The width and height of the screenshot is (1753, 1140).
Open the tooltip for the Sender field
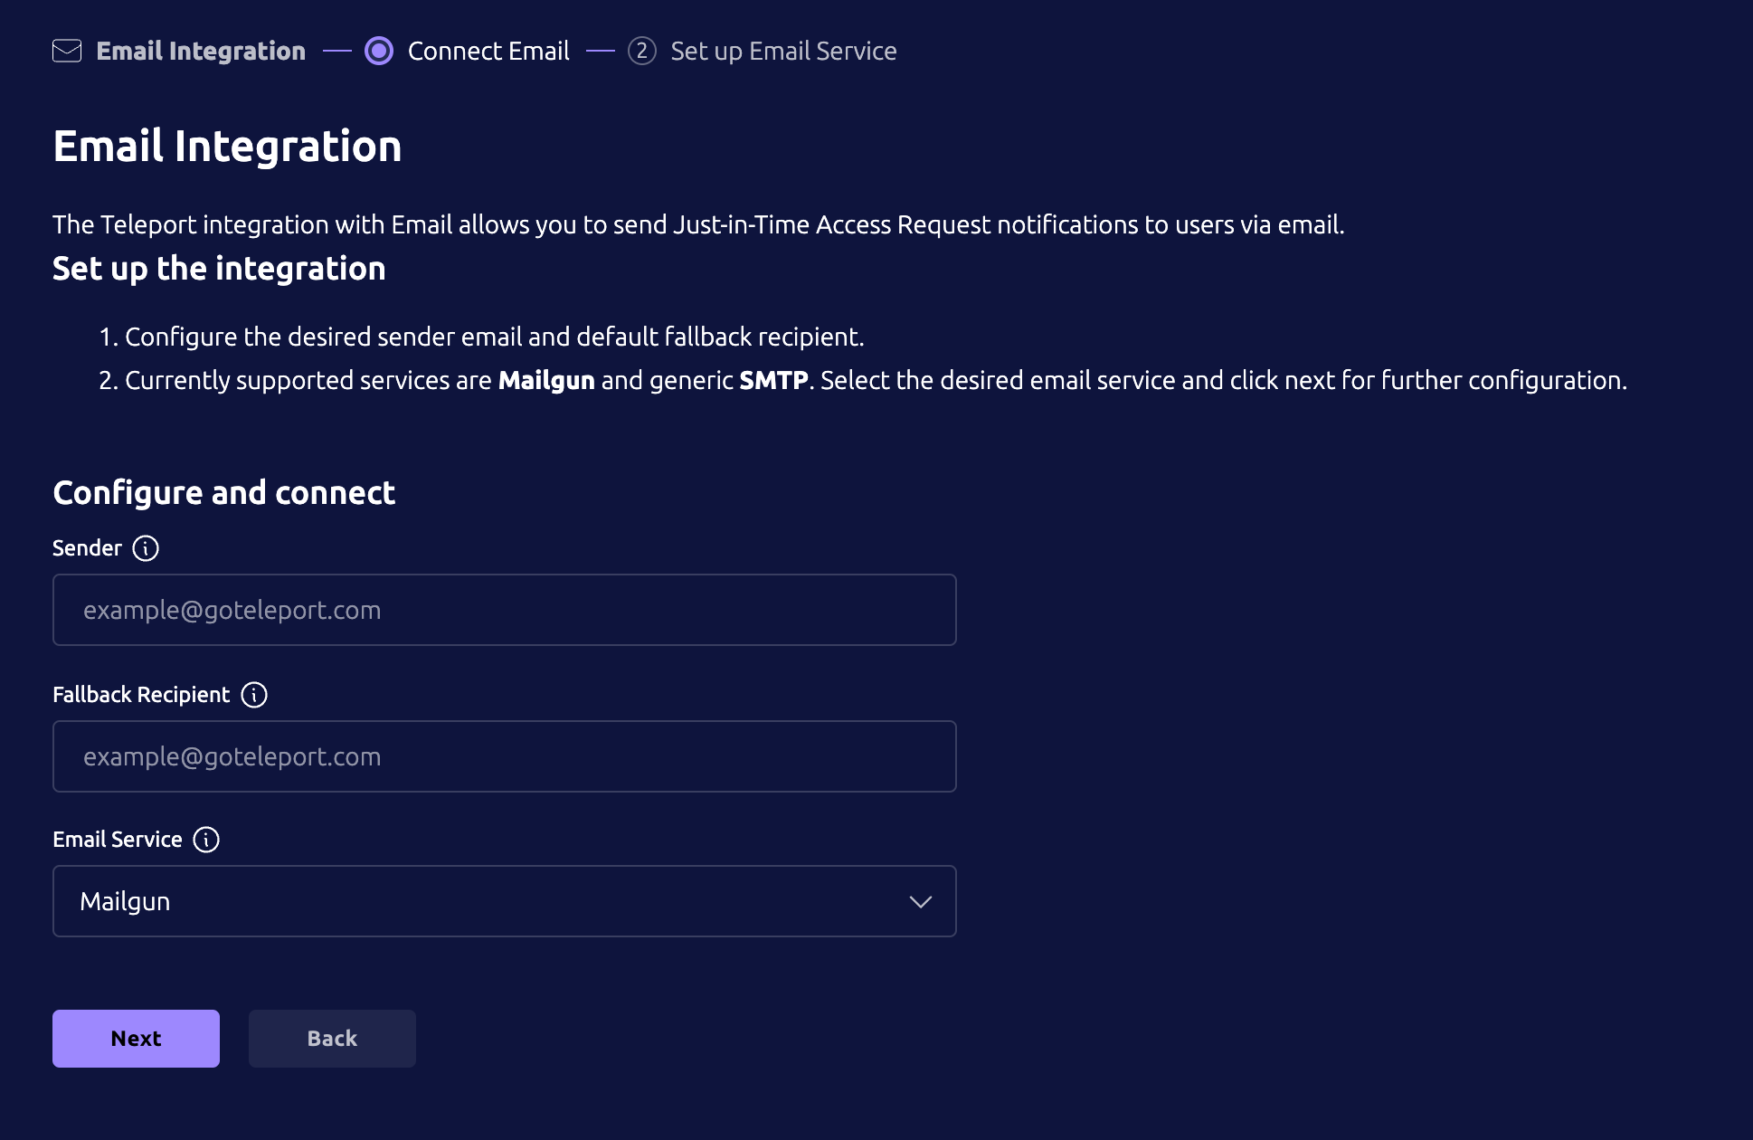[x=147, y=547]
